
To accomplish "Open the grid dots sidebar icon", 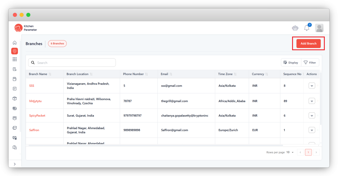I will point(15,60).
